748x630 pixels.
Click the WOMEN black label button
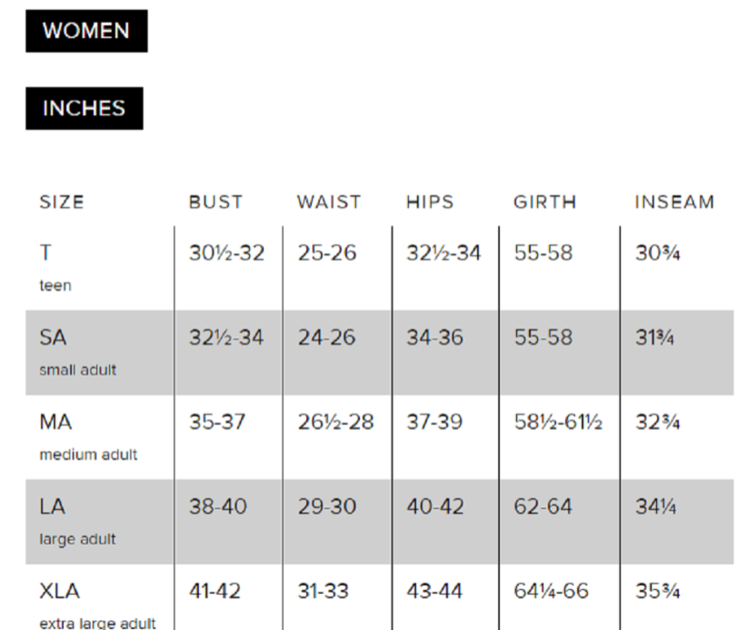(x=86, y=31)
